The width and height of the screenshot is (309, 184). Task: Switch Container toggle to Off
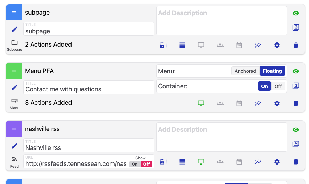[x=278, y=86]
